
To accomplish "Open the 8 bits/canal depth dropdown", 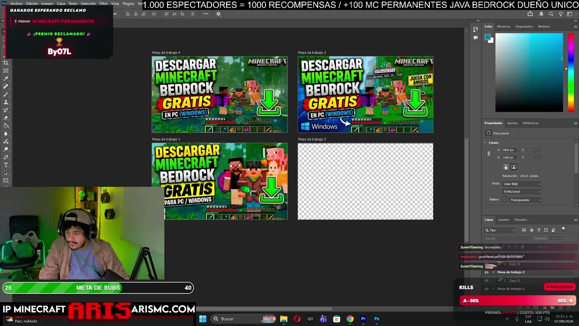I will (x=522, y=192).
